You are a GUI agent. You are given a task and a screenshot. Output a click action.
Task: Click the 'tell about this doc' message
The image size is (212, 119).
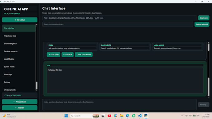click(55, 70)
